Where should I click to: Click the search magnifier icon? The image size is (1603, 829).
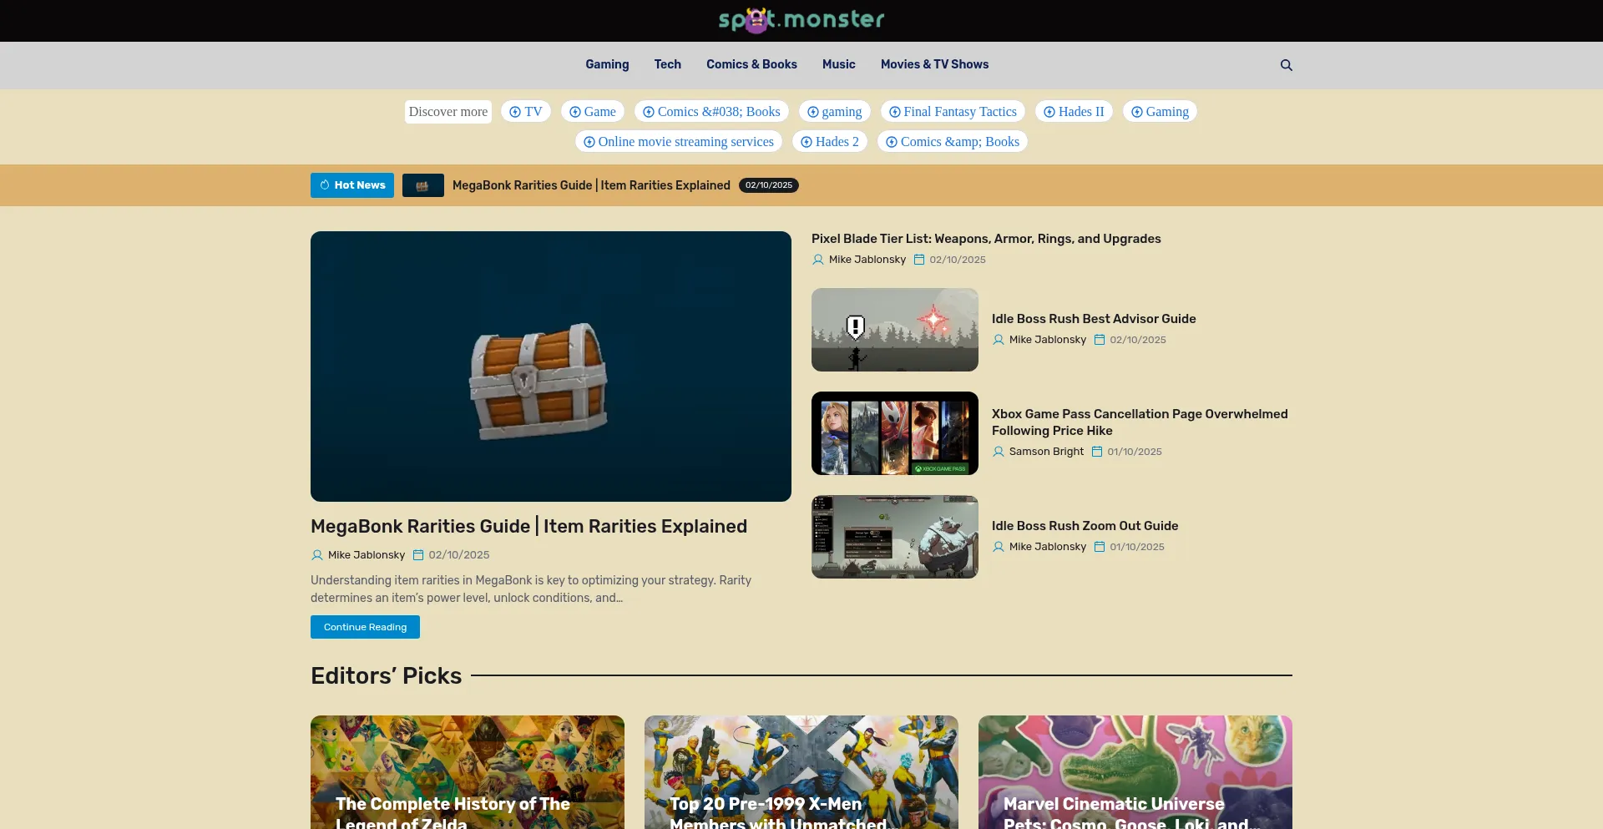[1286, 65]
